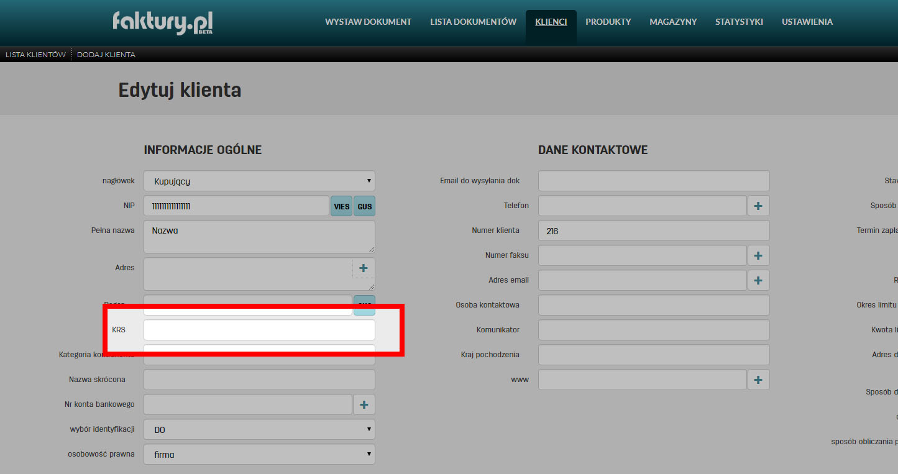Add another www entry with plus icon
Image resolution: width=898 pixels, height=474 pixels.
click(x=758, y=380)
